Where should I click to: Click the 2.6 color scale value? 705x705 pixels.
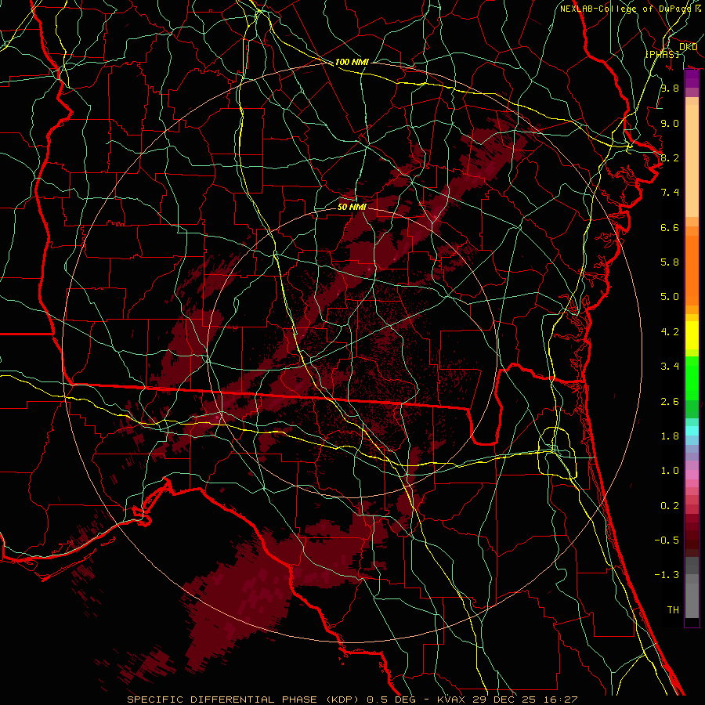[x=670, y=402]
